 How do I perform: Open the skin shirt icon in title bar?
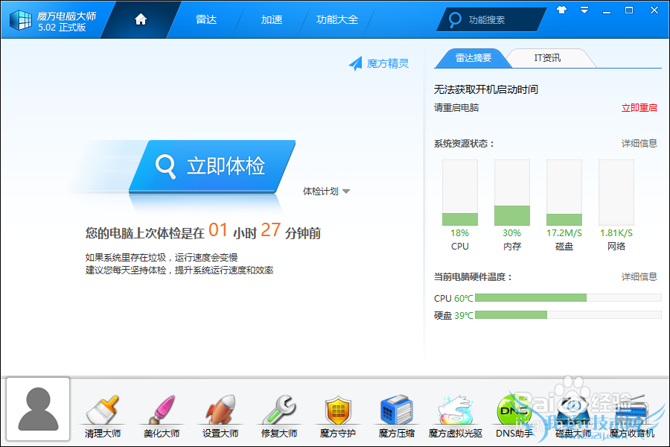[x=561, y=10]
